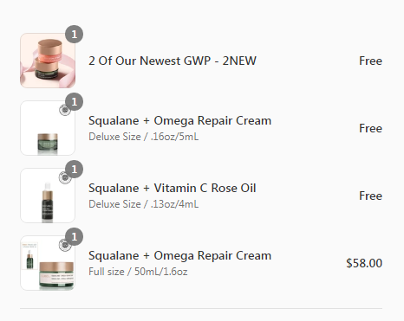Open the Vitamin C Rose Oil bottle thumbnail
404x321 pixels.
48,196
